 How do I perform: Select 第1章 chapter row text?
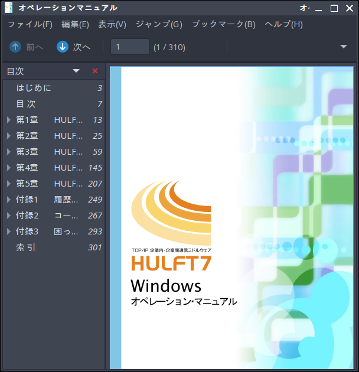[x=50, y=120]
